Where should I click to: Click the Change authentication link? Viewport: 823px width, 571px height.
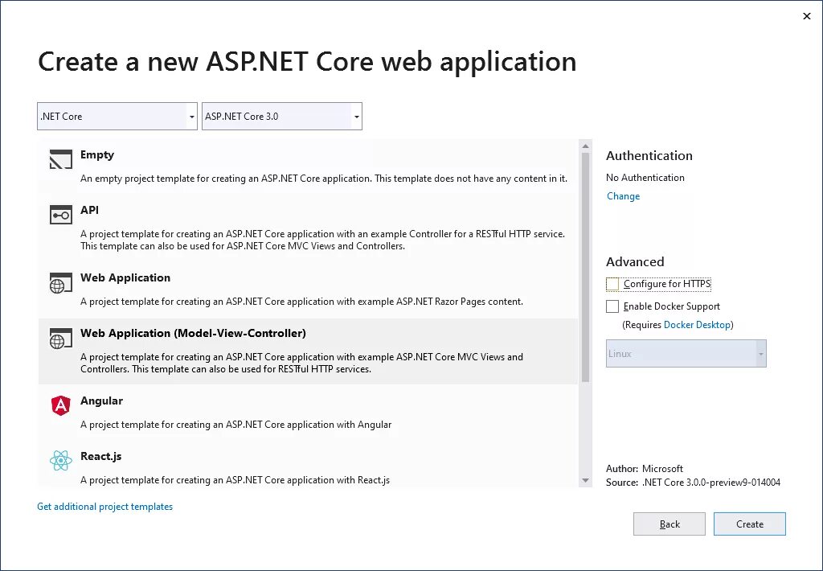point(623,196)
